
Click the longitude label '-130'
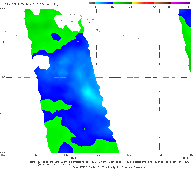pos(128,155)
